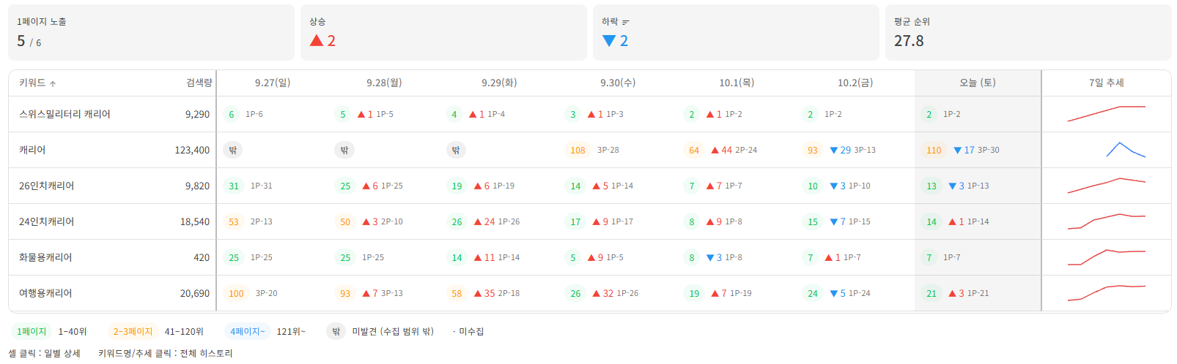This screenshot has height=364, width=1177.
Task: Click the red up arrow 35 for 여행용캐리어
Action: [x=484, y=293]
